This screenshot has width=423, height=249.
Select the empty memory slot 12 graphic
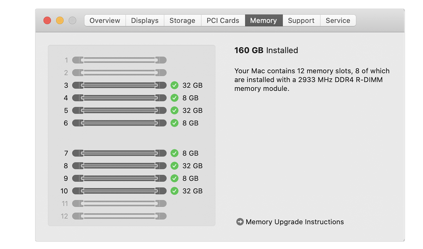[x=119, y=216]
